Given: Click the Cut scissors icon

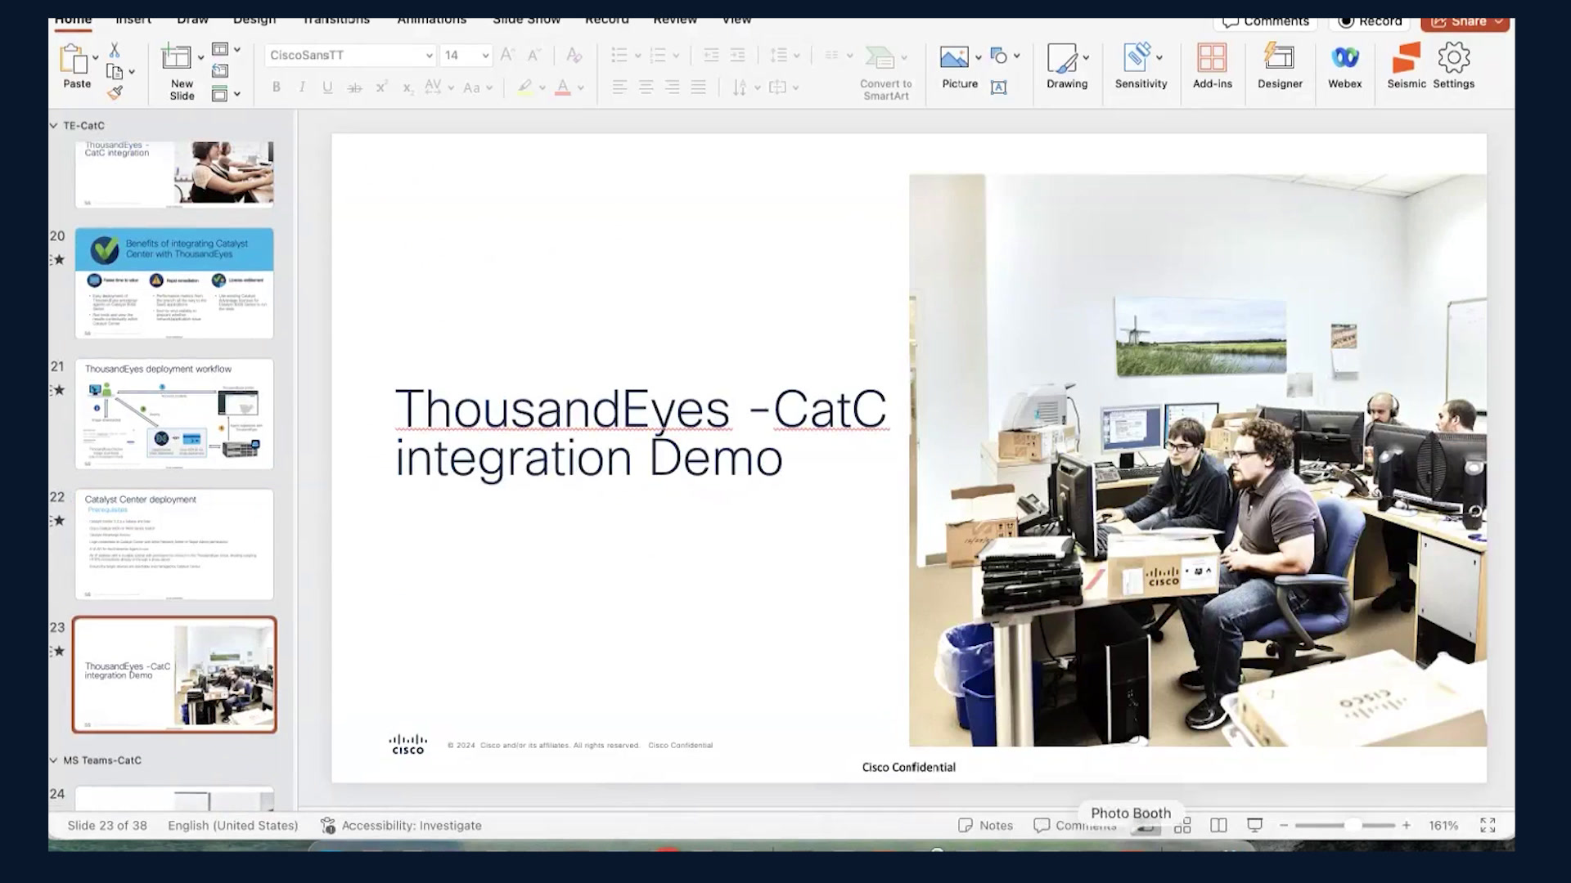Looking at the screenshot, I should (x=115, y=50).
